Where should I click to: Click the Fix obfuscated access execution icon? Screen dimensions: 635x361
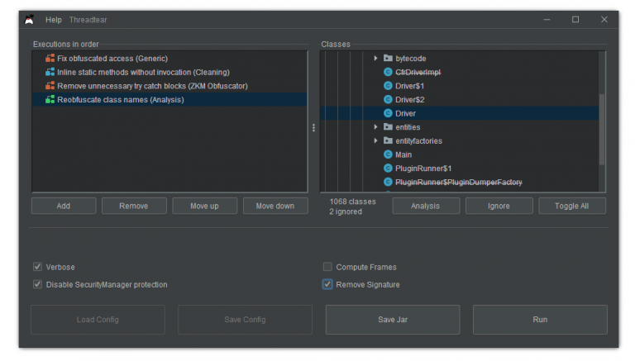50,59
